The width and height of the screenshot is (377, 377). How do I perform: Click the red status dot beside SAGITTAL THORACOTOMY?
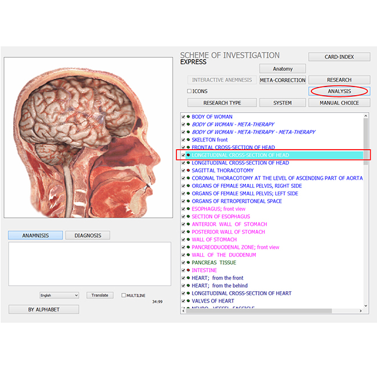[188, 171]
